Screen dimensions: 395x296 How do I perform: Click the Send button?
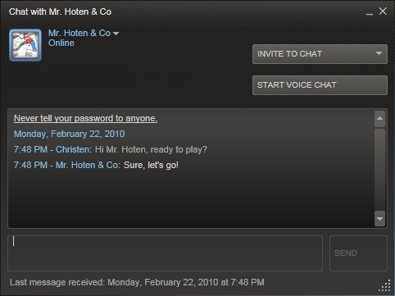pos(358,253)
